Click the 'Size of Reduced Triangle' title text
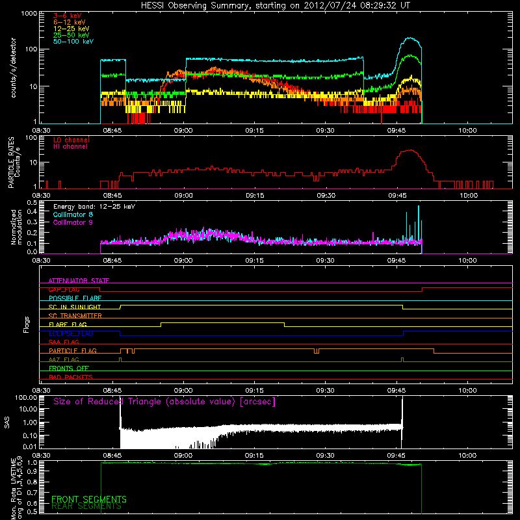The width and height of the screenshot is (520, 520). point(164,402)
